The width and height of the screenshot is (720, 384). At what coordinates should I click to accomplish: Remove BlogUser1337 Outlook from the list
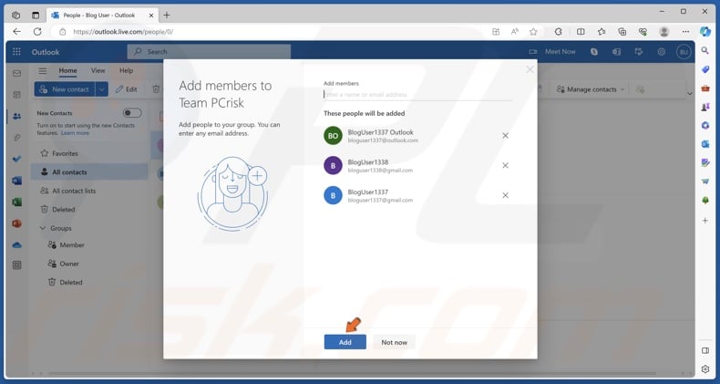pos(505,136)
